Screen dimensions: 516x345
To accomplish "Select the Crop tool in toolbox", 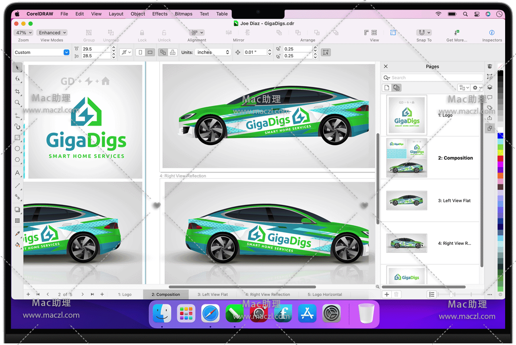I will tap(17, 92).
